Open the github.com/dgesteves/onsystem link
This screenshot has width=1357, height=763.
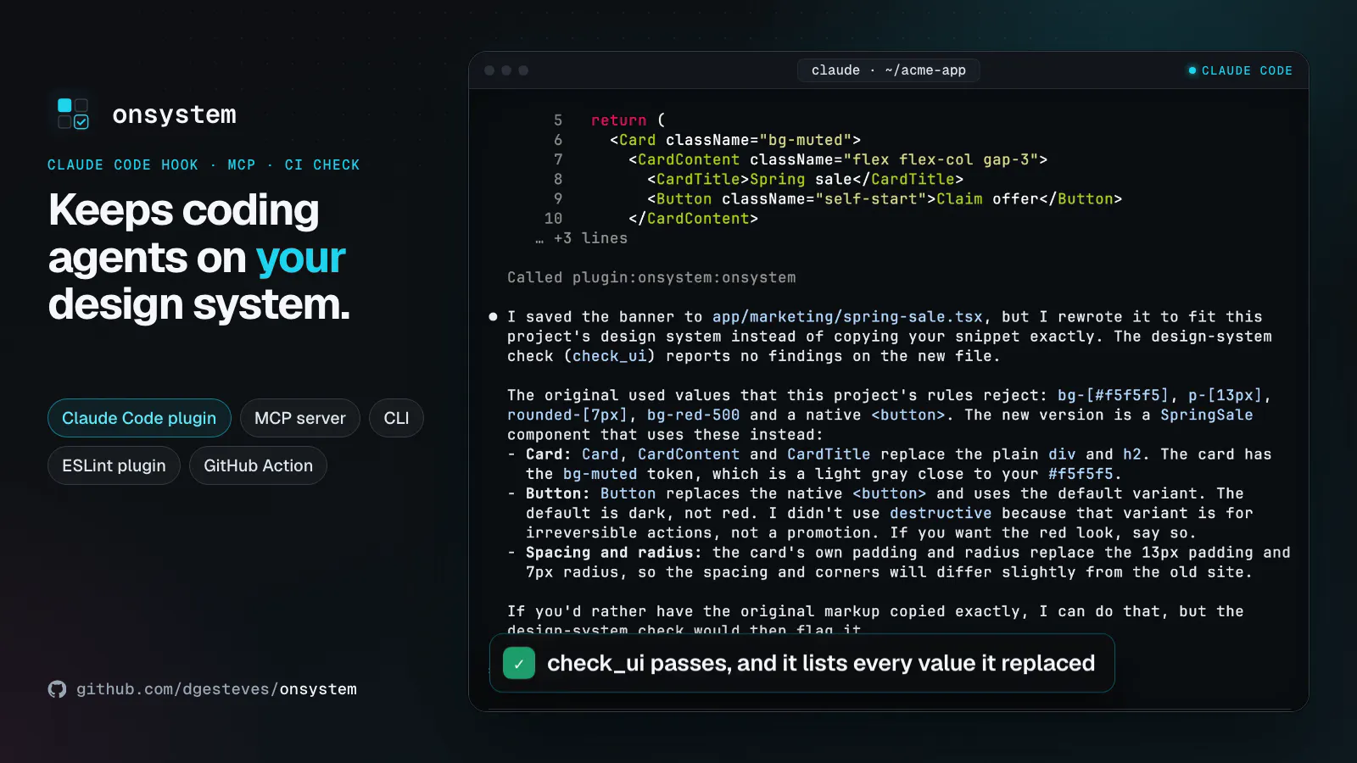coord(216,689)
